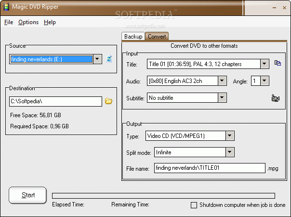Open the Split mode dropdown
Screen dimensions: 291x217
(x=230, y=152)
